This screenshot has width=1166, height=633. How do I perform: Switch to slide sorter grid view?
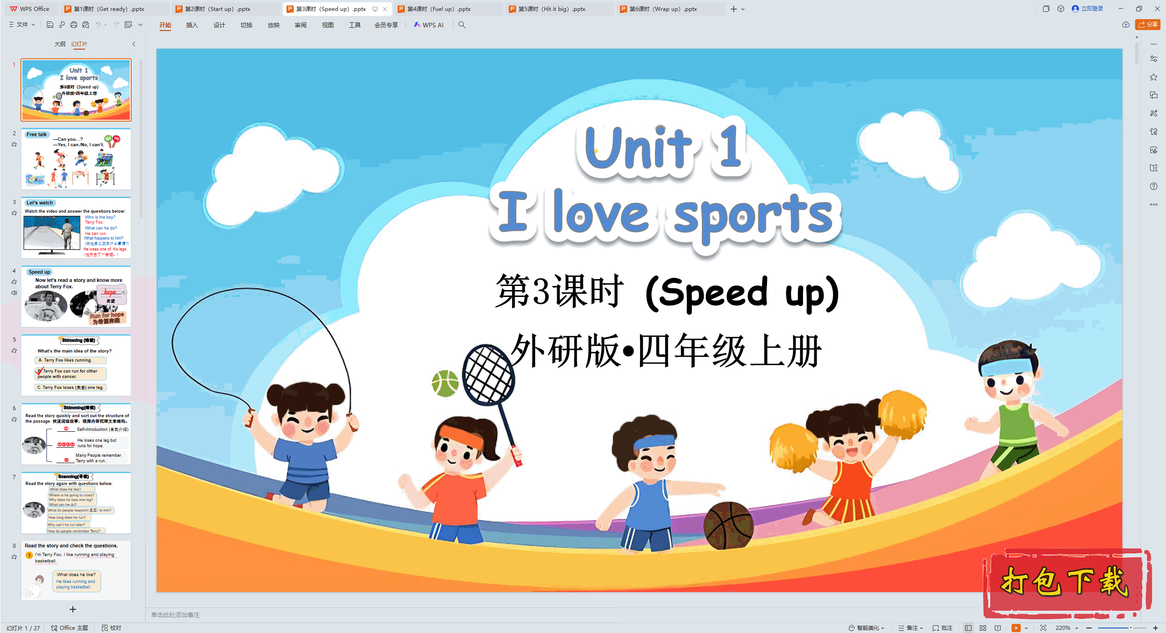coord(983,628)
